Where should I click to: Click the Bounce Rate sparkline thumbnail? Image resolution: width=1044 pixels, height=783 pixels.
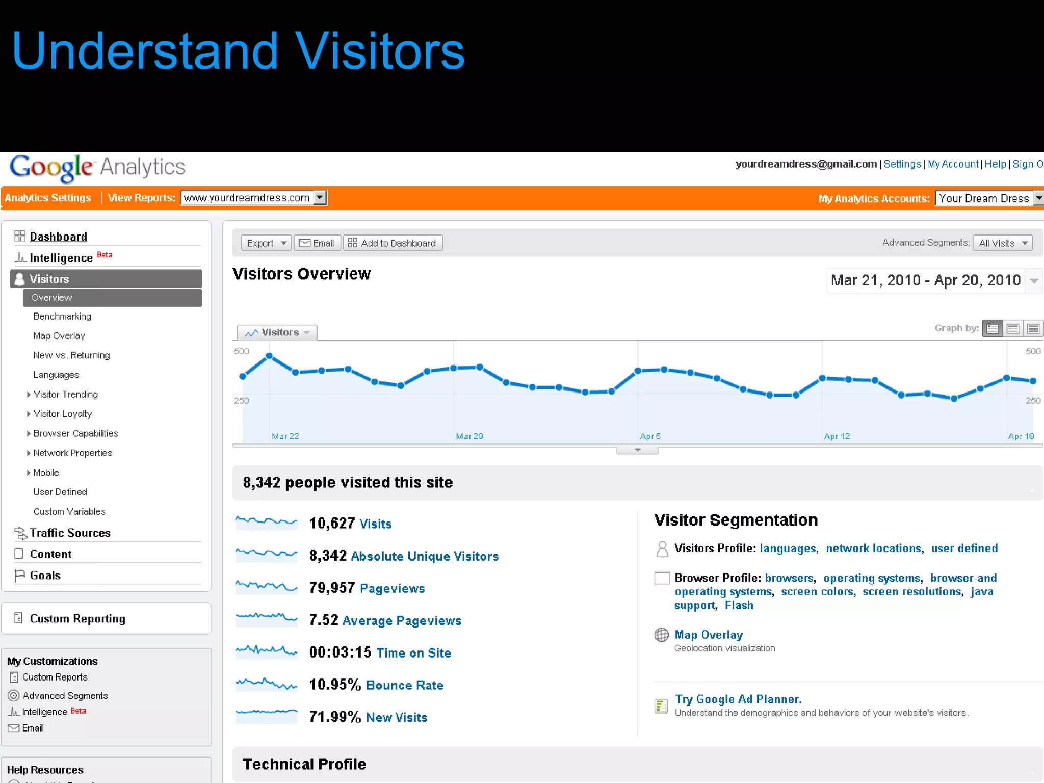tap(266, 684)
